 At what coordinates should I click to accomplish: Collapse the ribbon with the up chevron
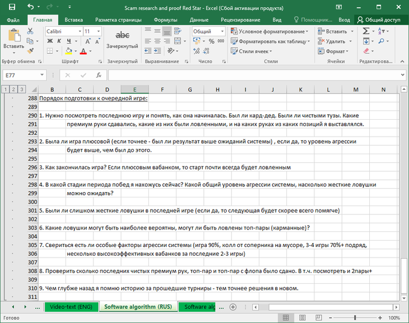(402, 61)
